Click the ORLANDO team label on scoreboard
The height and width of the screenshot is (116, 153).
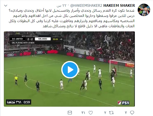[43, 39]
